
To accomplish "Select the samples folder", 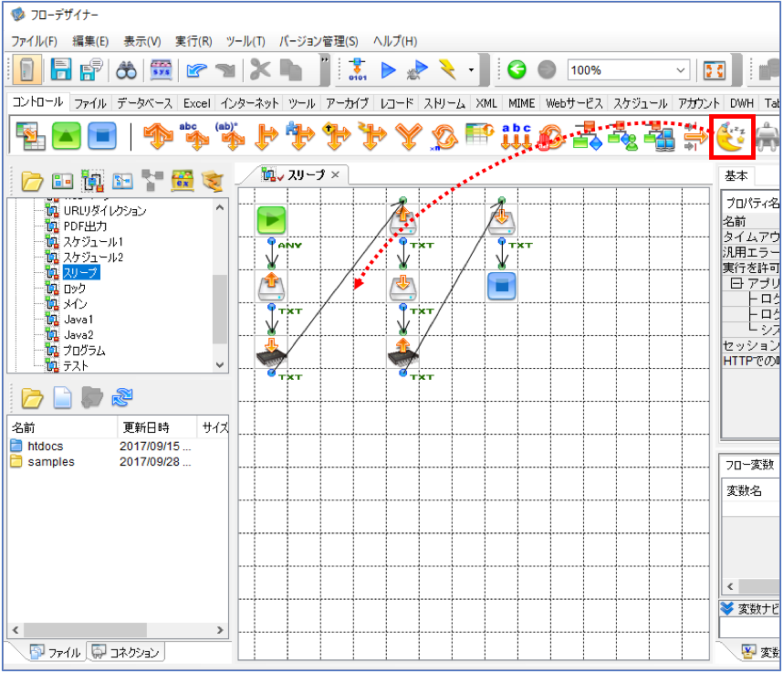I will [x=50, y=462].
